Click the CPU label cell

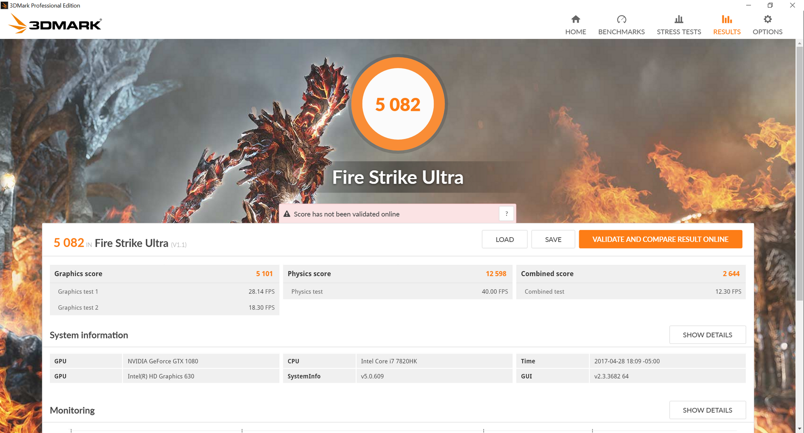319,361
